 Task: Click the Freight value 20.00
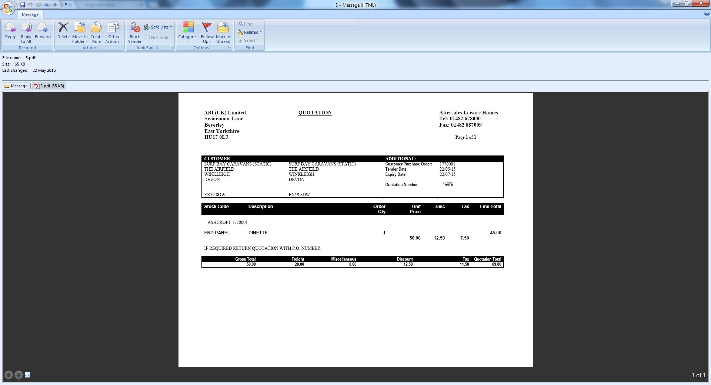[x=299, y=264]
